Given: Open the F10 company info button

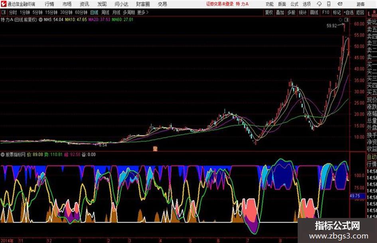Looking at the screenshot, I should [326, 12].
